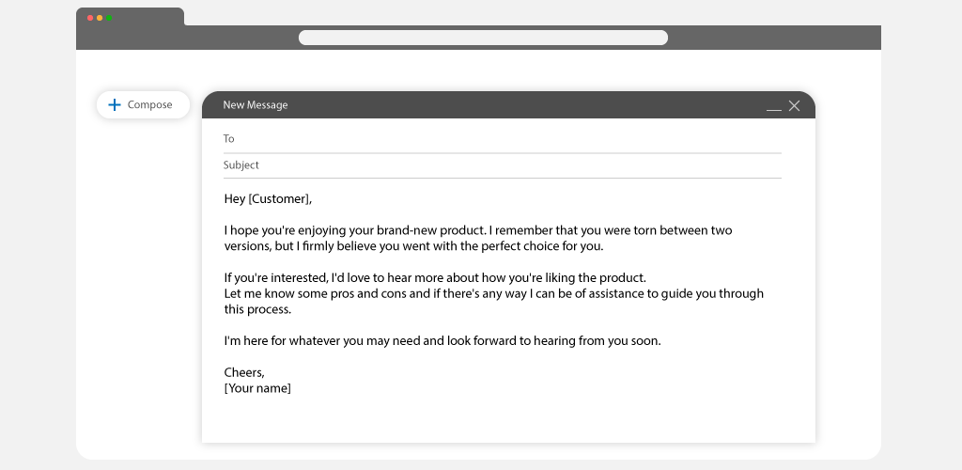
Task: Place cursor on the [Customer] placeholder
Action: click(278, 198)
